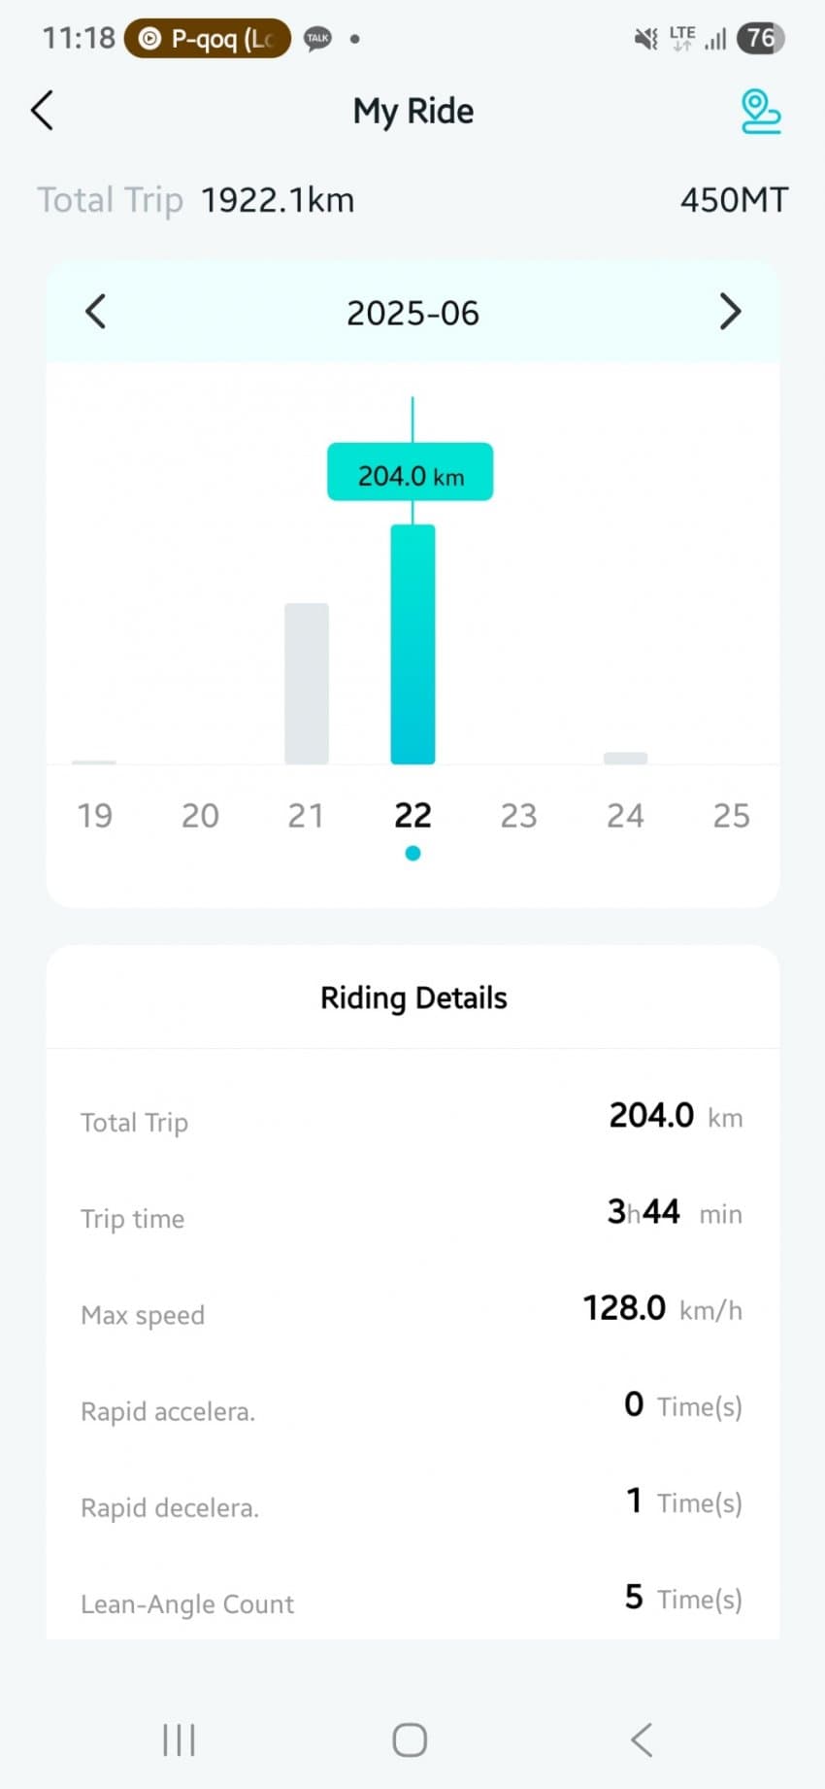Viewport: 825px width, 1789px height.
Task: Select day 25 on the chart axis
Action: [731, 815]
